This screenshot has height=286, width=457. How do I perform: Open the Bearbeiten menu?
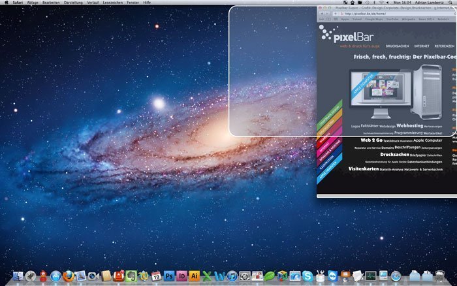51,3
